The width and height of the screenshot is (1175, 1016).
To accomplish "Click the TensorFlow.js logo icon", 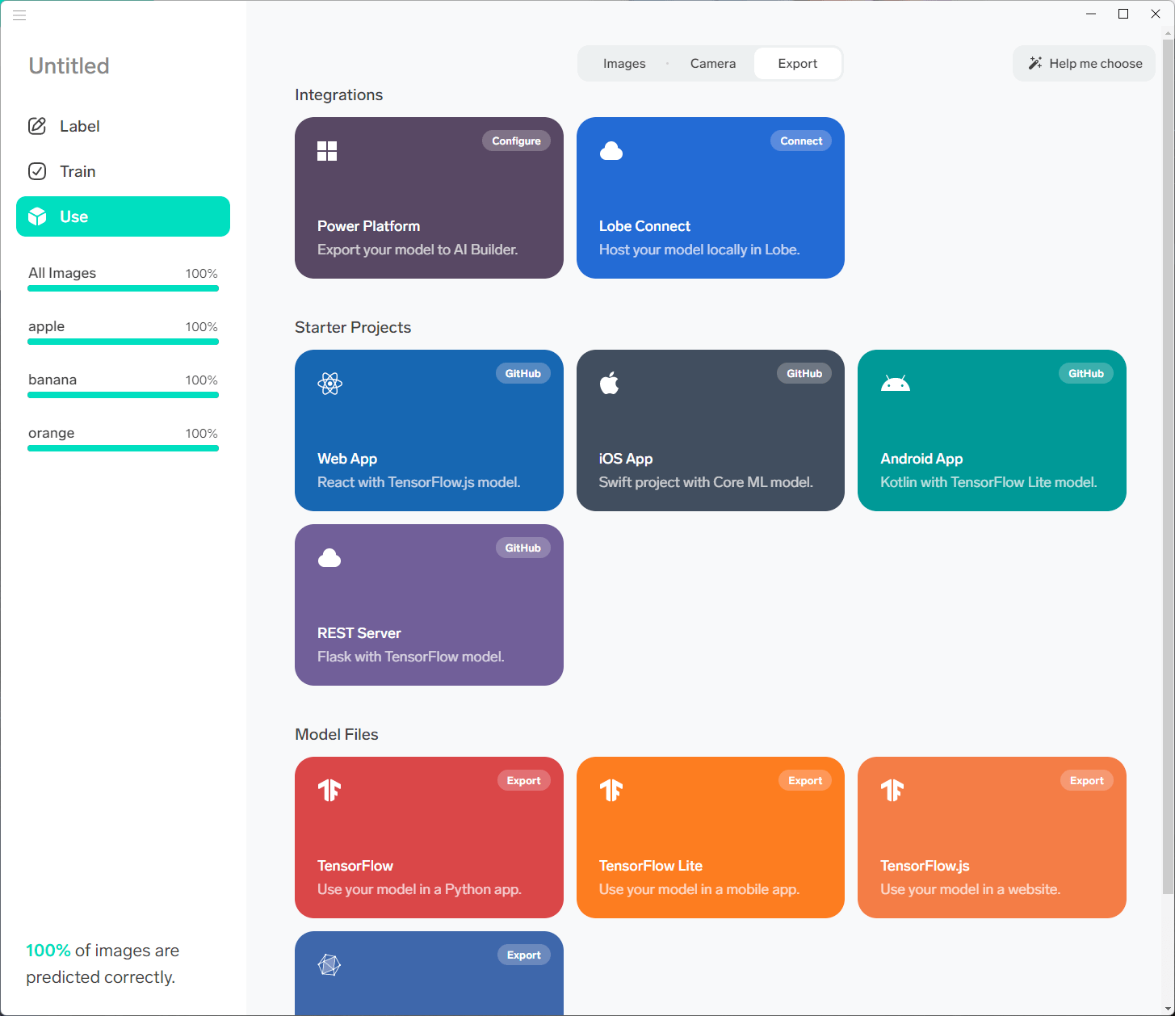I will pos(892,790).
